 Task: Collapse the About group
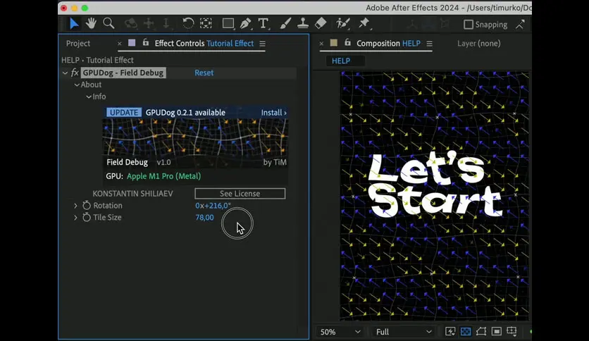click(77, 85)
